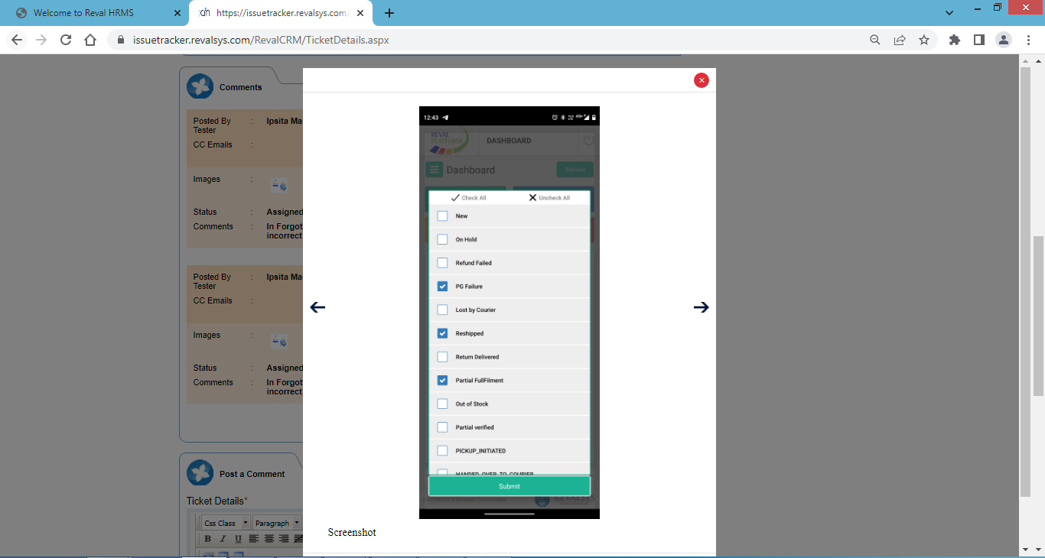This screenshot has width=1045, height=558.
Task: Open the Css Class dropdown
Action: pyautogui.click(x=226, y=524)
